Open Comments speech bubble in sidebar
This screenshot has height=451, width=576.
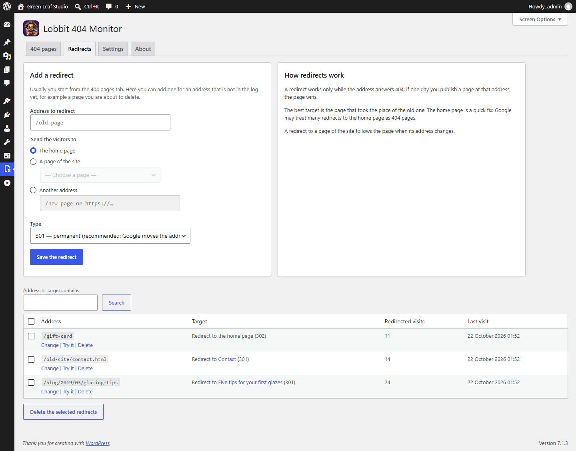[x=7, y=83]
